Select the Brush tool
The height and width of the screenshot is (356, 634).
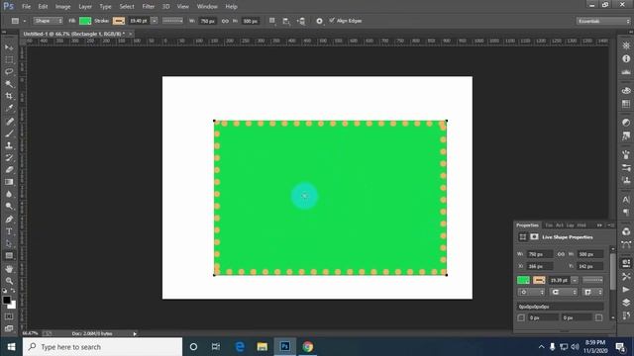[x=9, y=133]
